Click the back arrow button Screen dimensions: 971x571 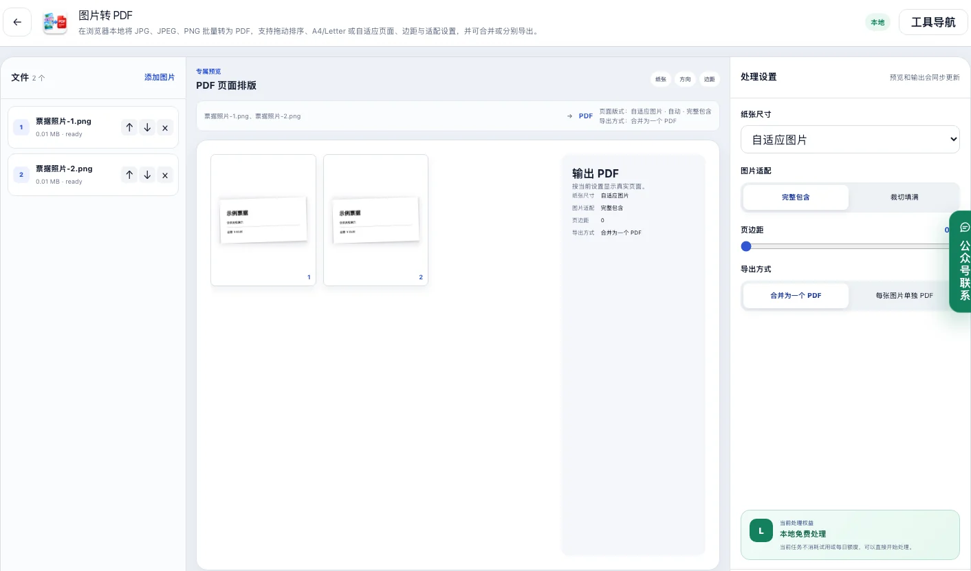(17, 22)
